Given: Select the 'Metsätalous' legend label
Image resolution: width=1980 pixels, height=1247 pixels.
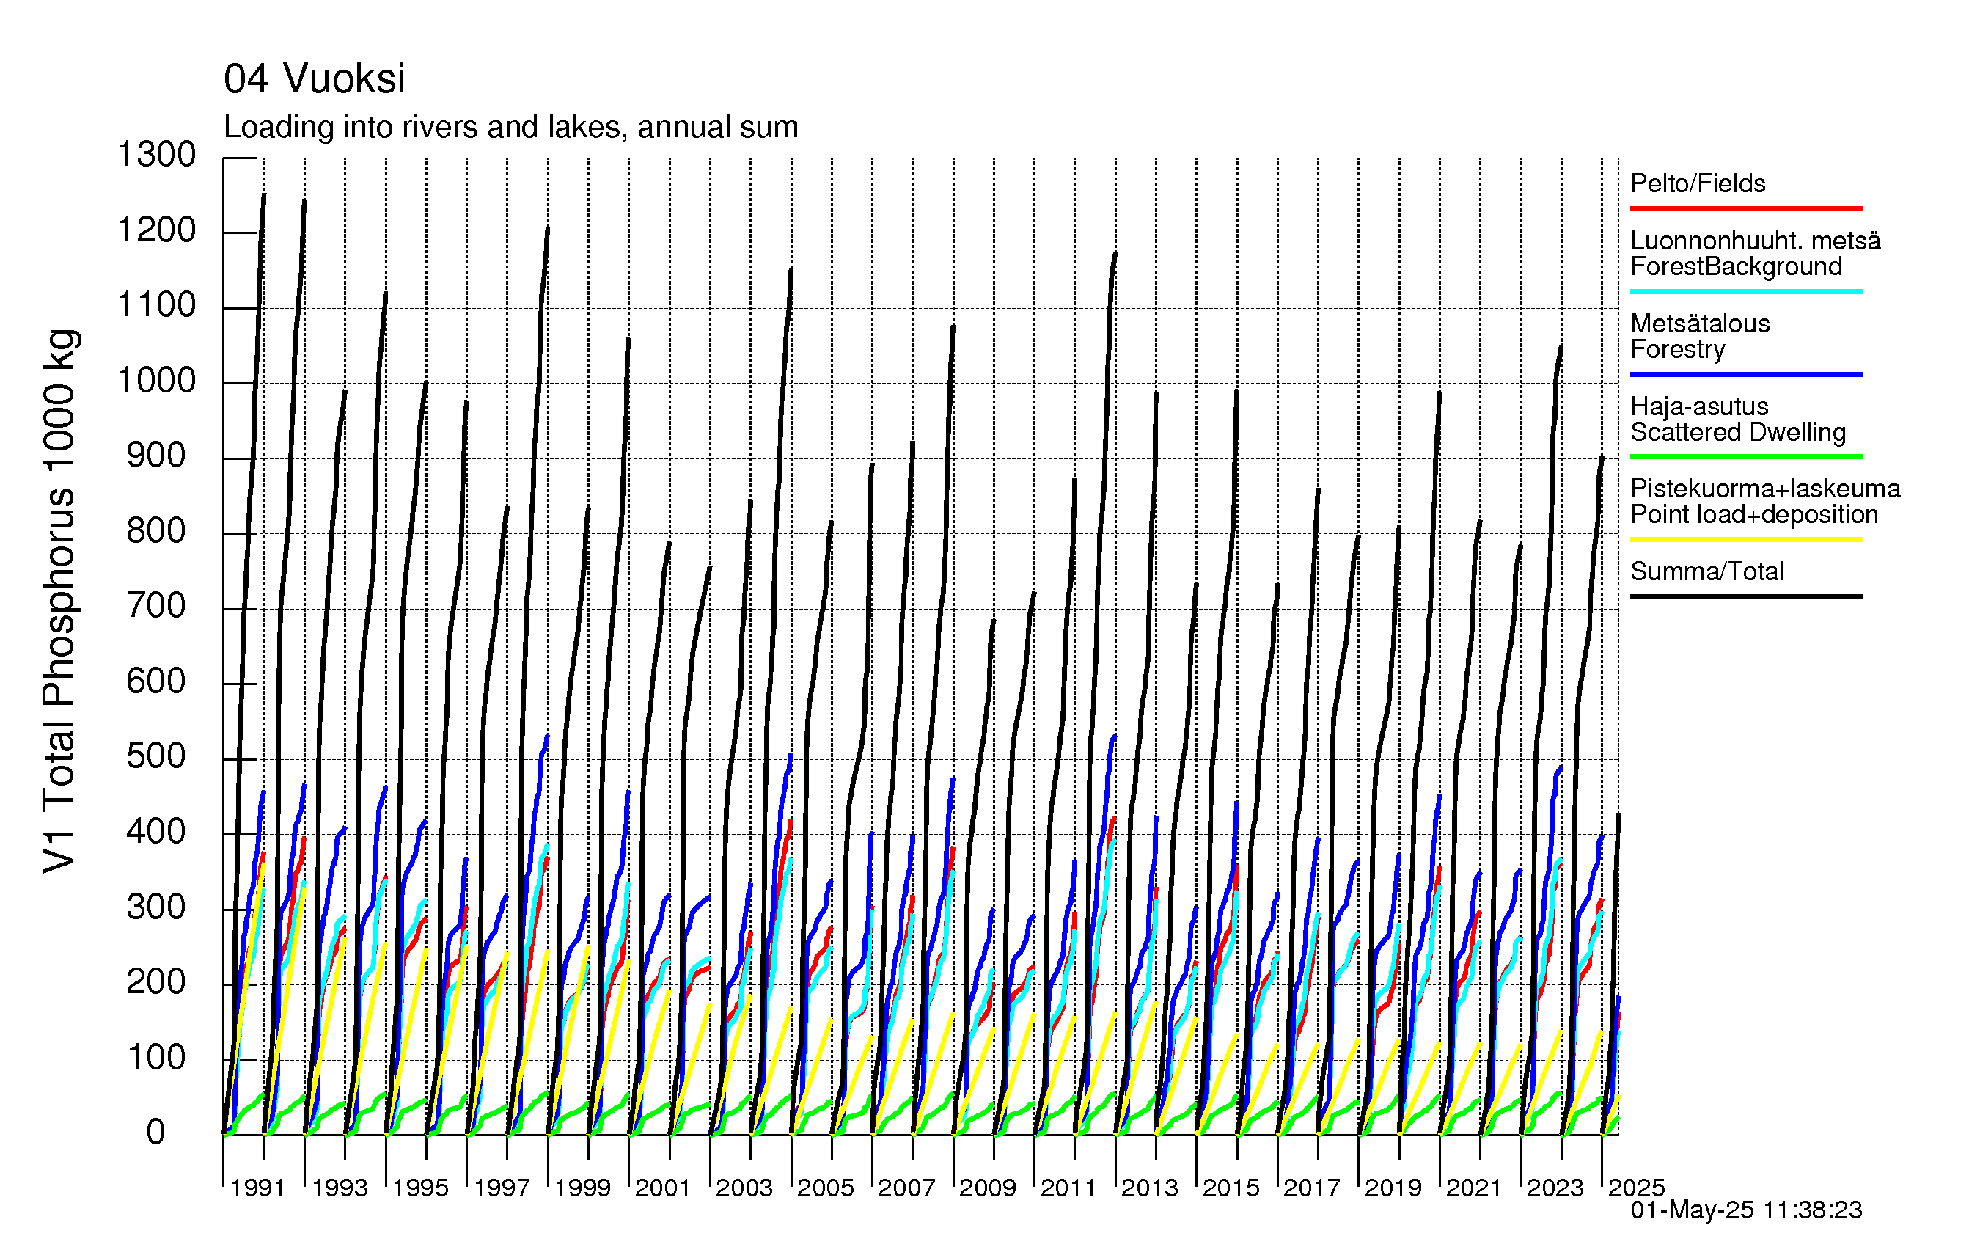Looking at the screenshot, I should (x=1700, y=323).
